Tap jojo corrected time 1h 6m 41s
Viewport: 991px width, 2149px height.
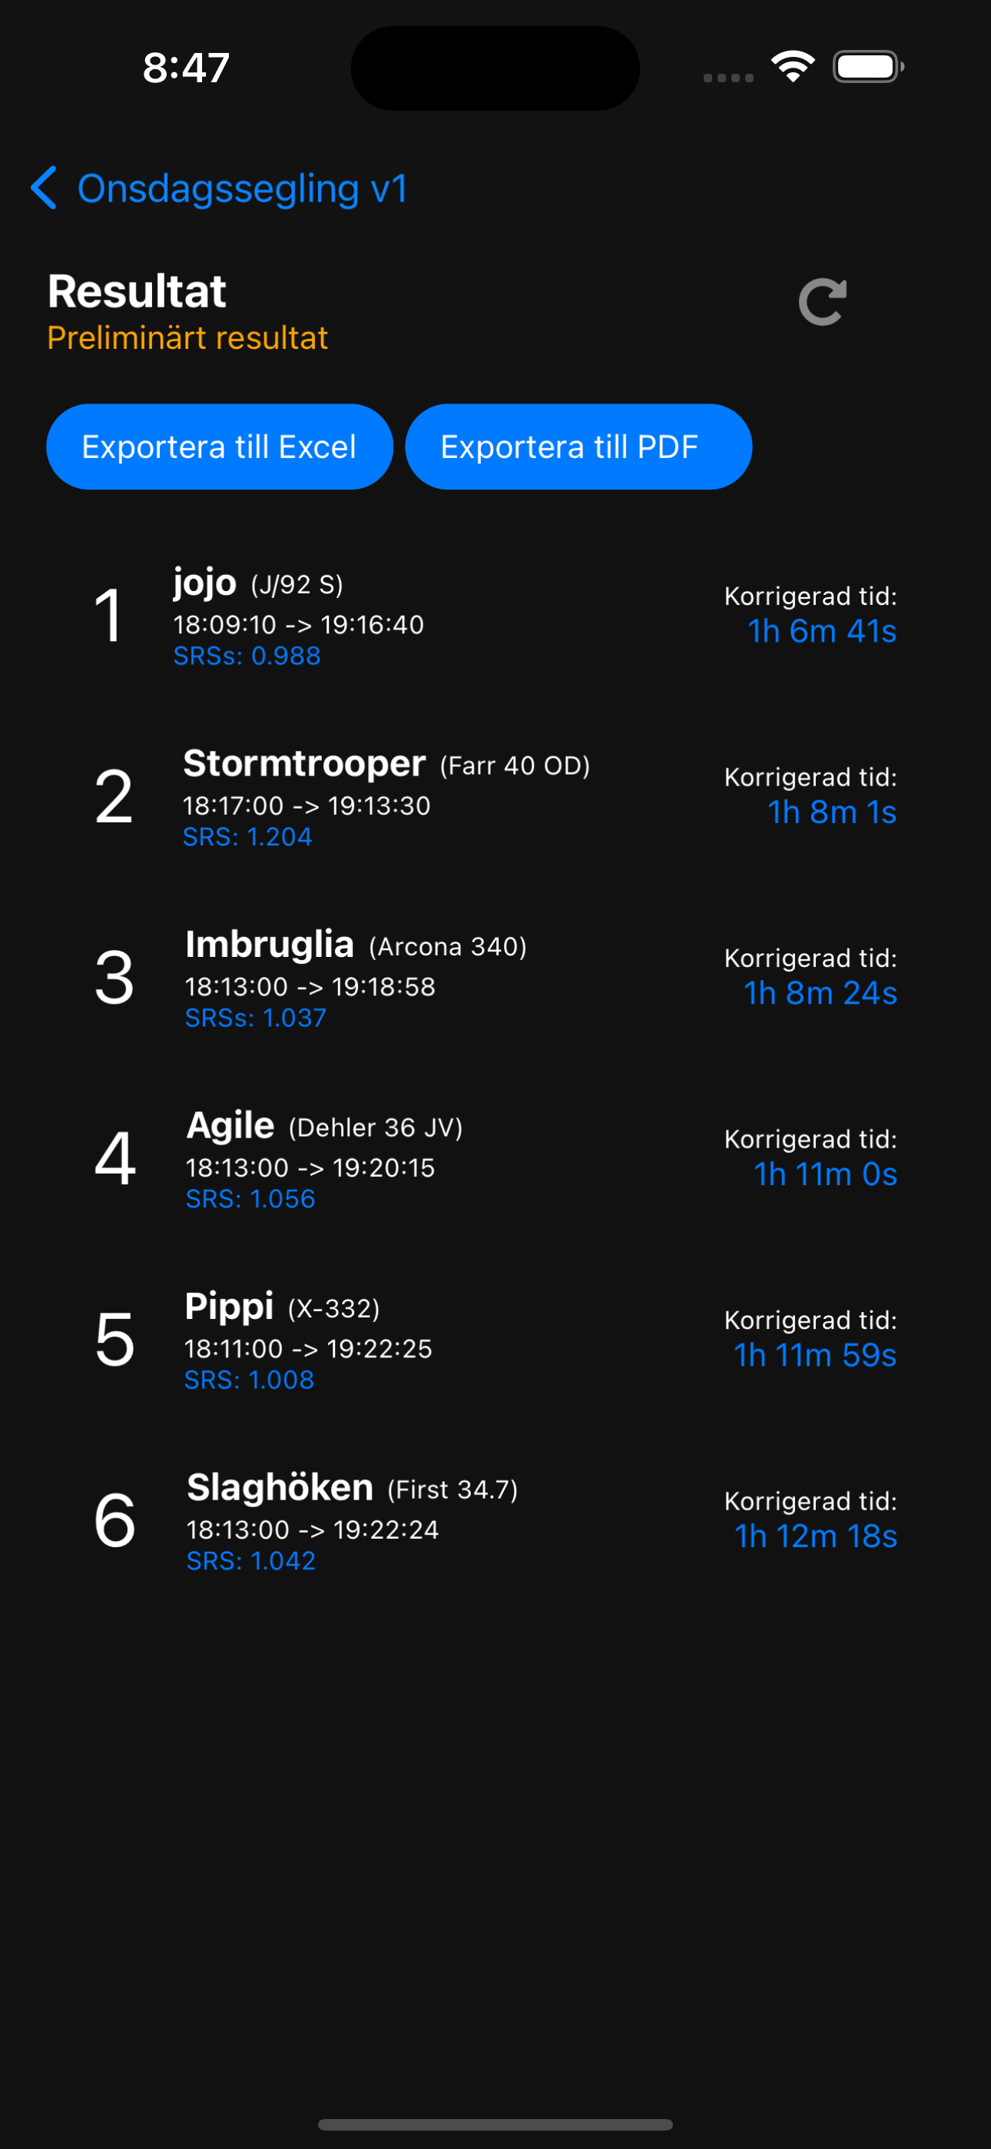(x=822, y=632)
